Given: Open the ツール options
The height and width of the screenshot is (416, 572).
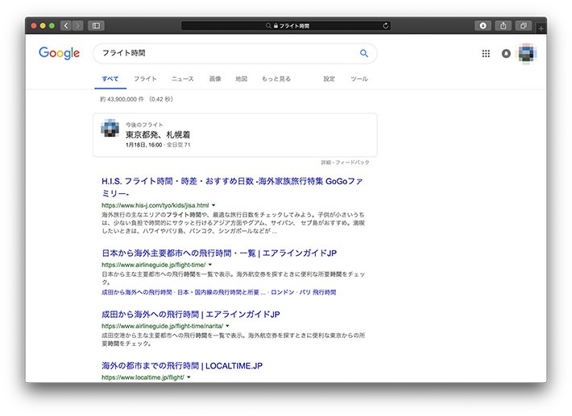Looking at the screenshot, I should point(359,79).
